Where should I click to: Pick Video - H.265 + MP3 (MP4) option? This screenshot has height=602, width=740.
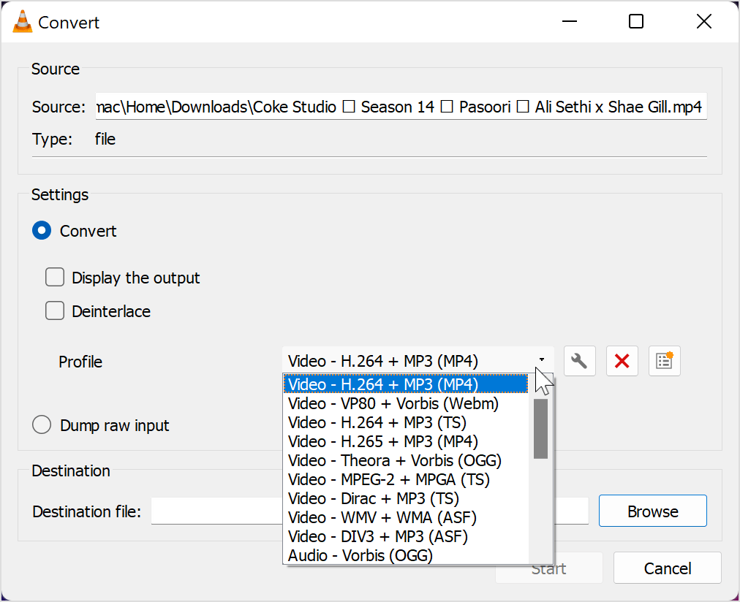coord(383,441)
